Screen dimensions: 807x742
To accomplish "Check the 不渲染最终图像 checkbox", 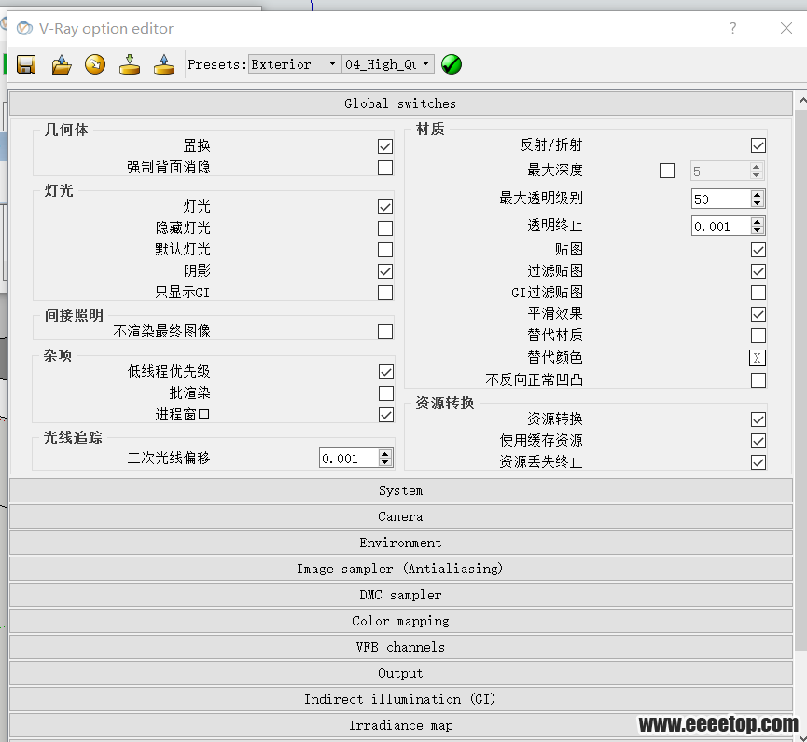I will coord(385,332).
